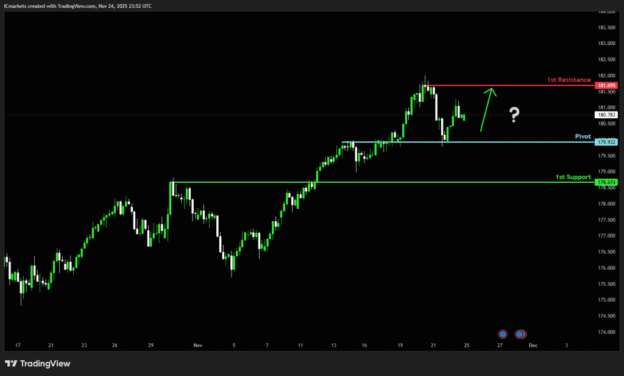Select the "1st Support" text label
The width and height of the screenshot is (624, 376).
click(573, 177)
